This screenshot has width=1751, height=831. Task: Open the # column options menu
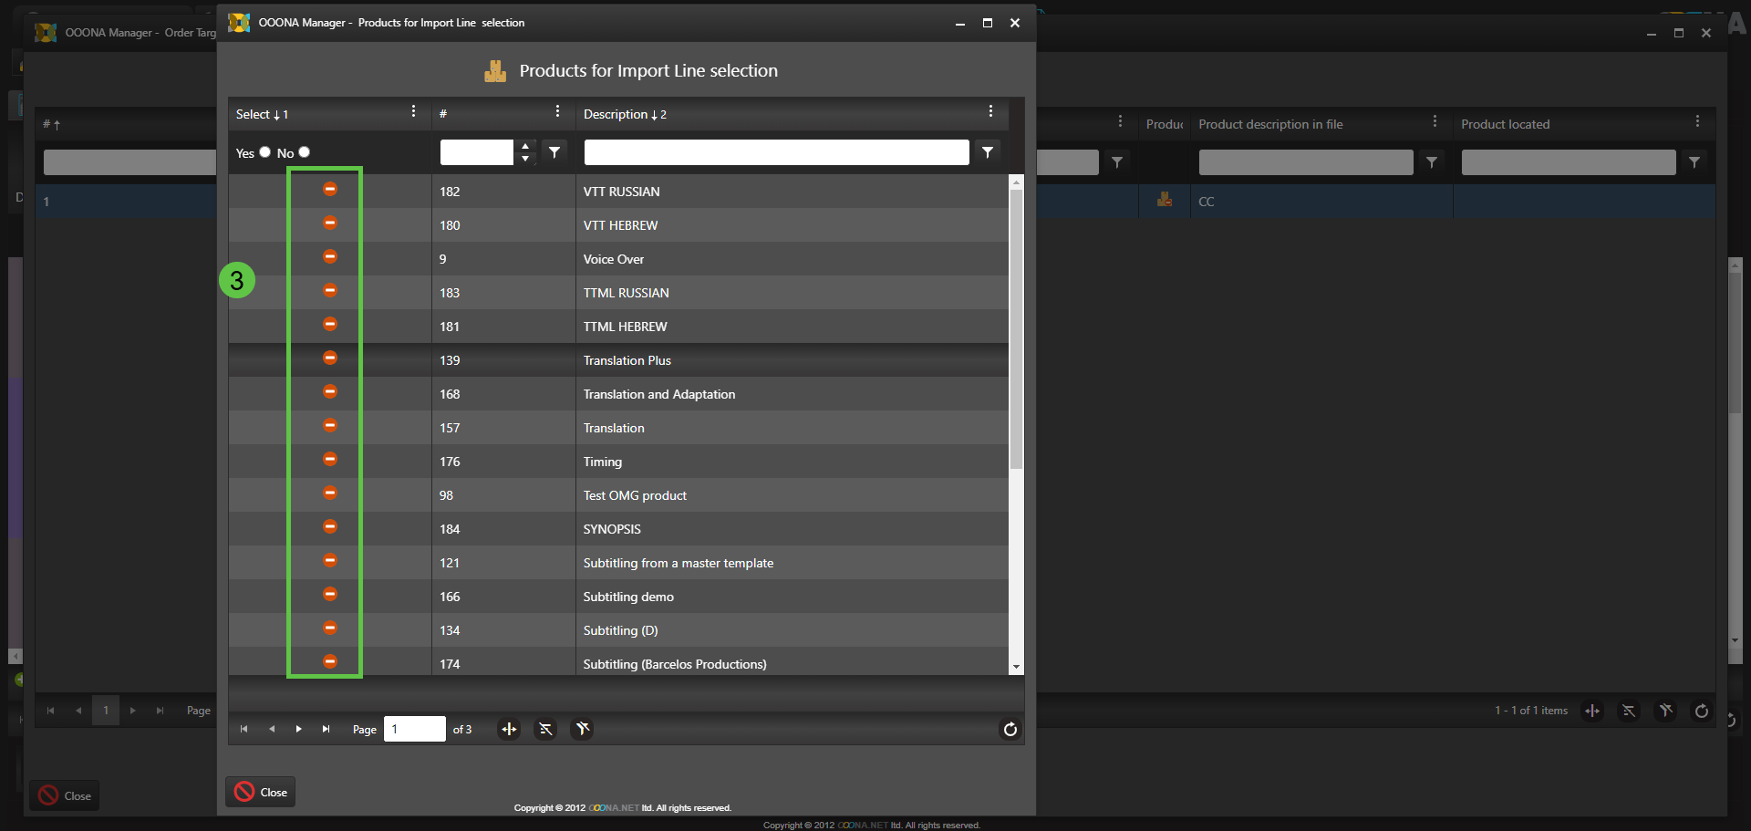557,111
